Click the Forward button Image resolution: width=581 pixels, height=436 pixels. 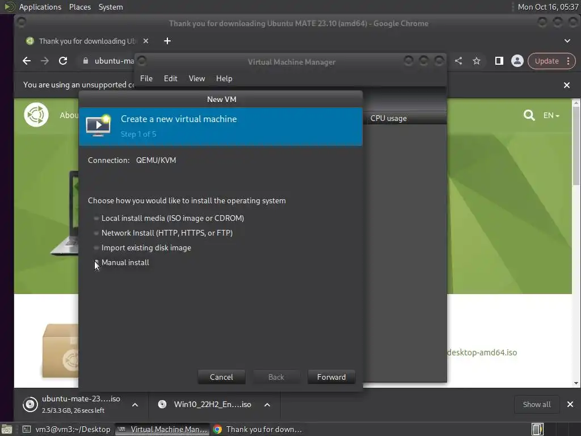coord(331,377)
